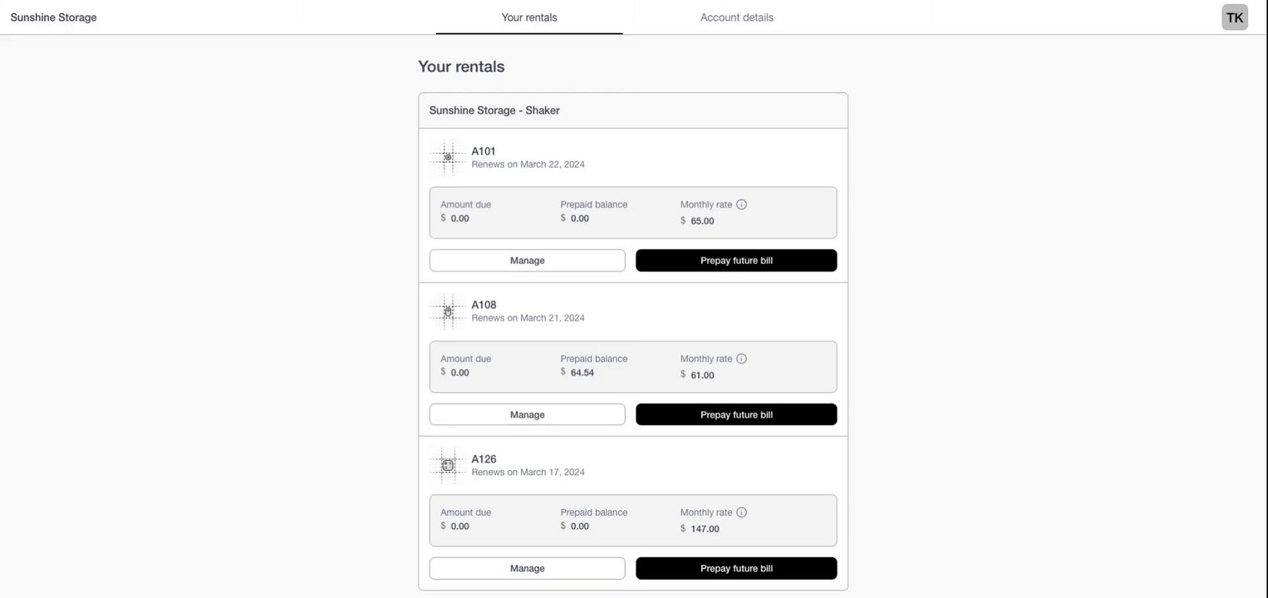Image resolution: width=1268 pixels, height=598 pixels.
Task: Click Manage for unit A101
Action: point(527,261)
